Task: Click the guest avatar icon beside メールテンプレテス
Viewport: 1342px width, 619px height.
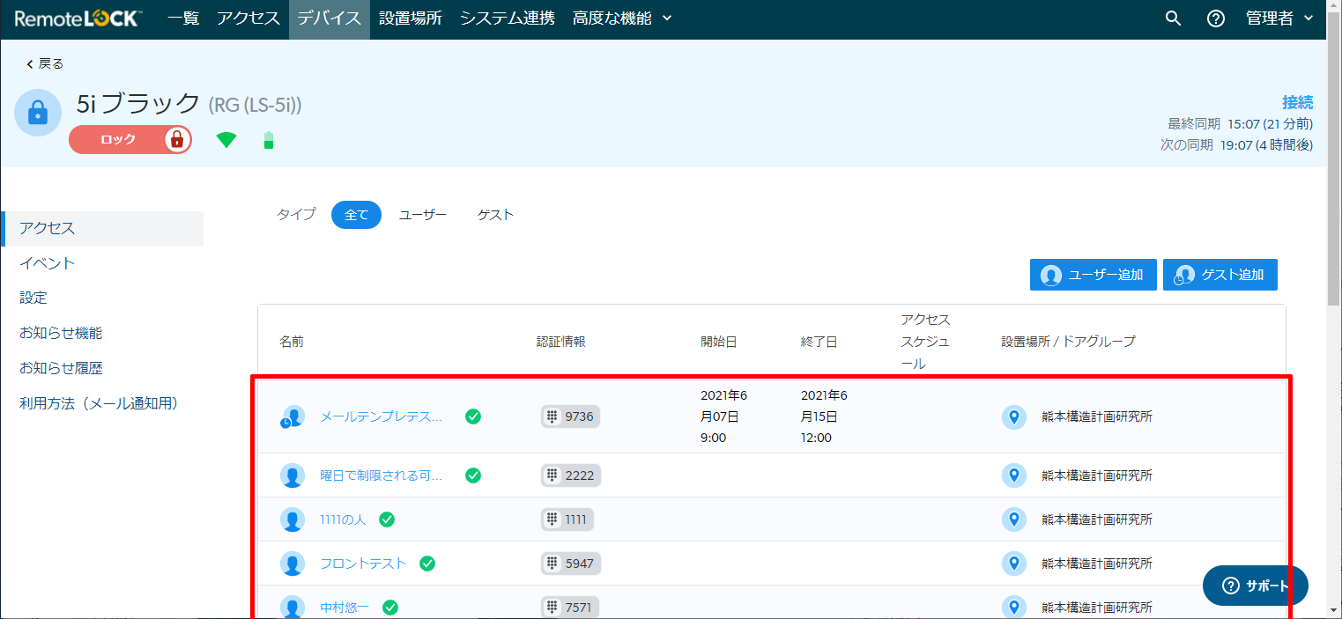Action: tap(293, 417)
